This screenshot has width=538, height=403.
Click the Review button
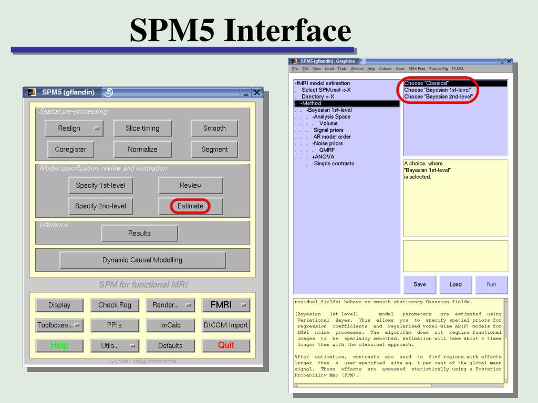tap(190, 185)
